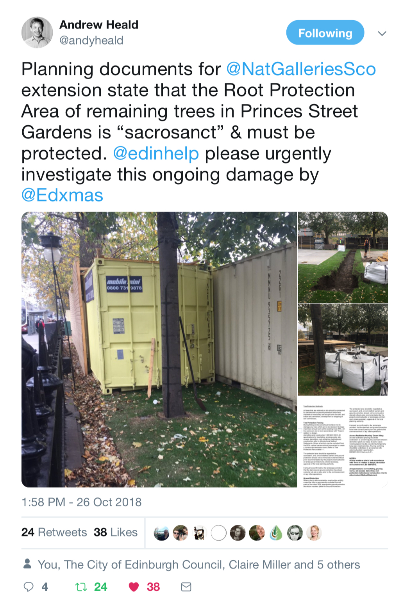Open the planning document text image

pos(343,442)
